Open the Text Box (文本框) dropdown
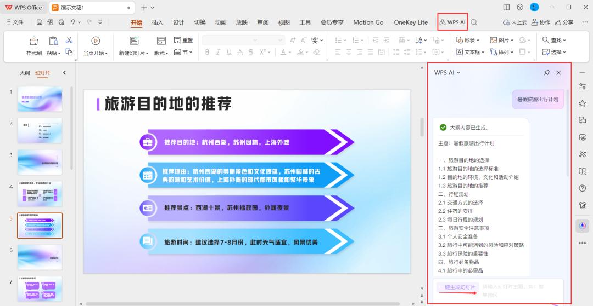This screenshot has height=306, width=593. pyautogui.click(x=470, y=52)
